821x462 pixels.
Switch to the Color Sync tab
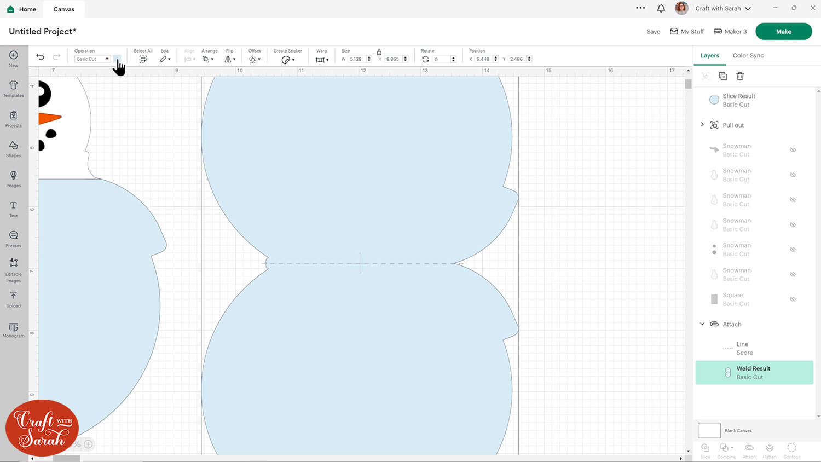[x=748, y=55]
